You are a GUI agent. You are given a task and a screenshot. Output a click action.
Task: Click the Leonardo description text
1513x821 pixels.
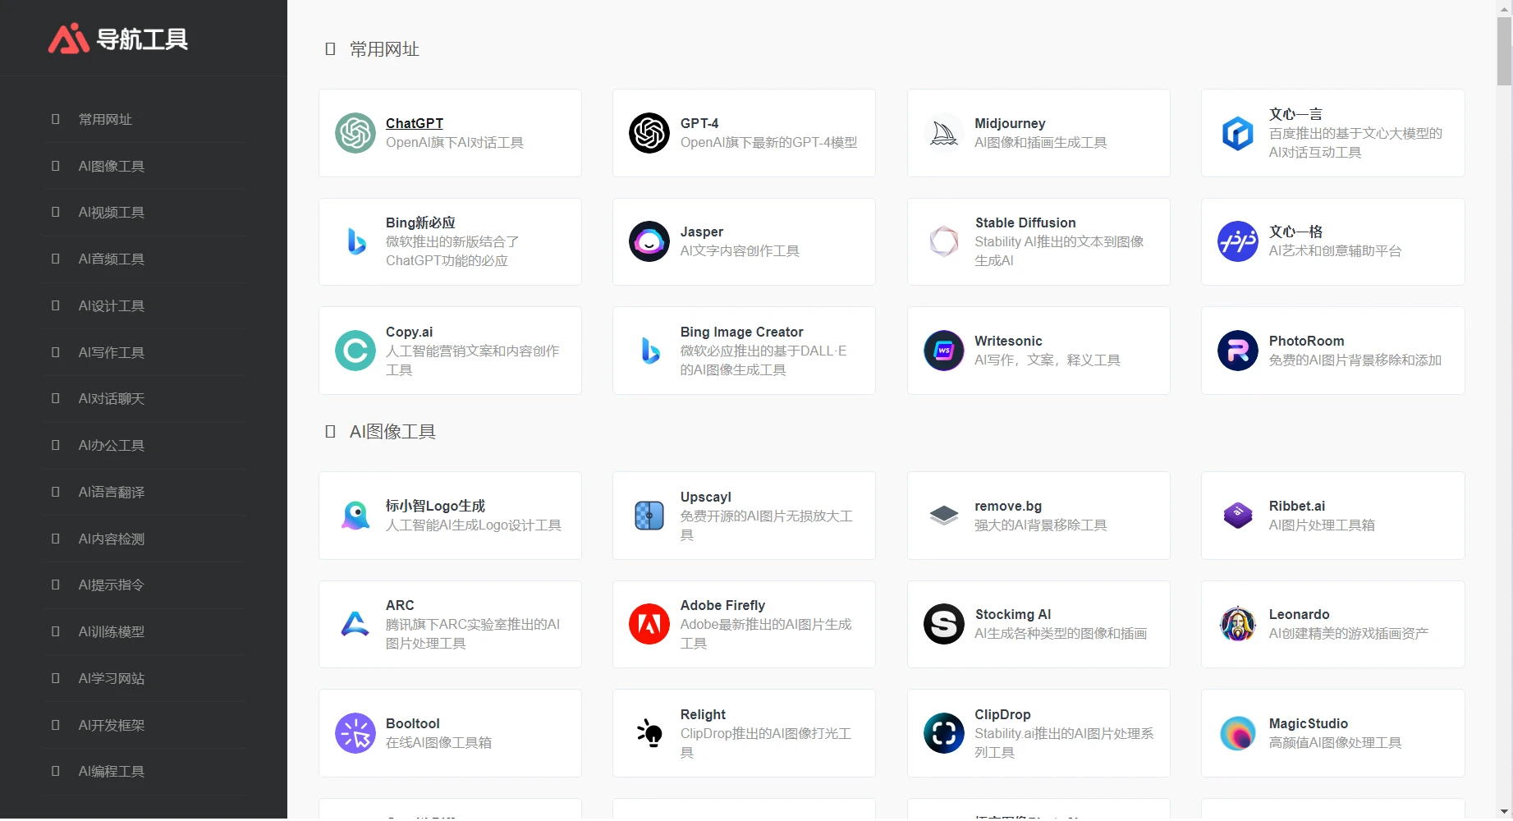pos(1349,633)
